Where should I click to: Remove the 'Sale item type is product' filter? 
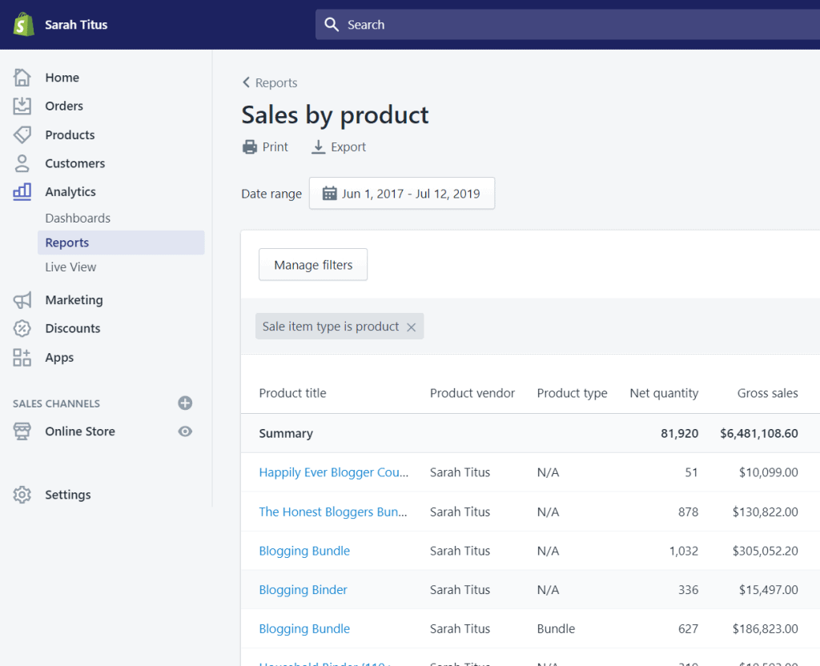(x=411, y=327)
